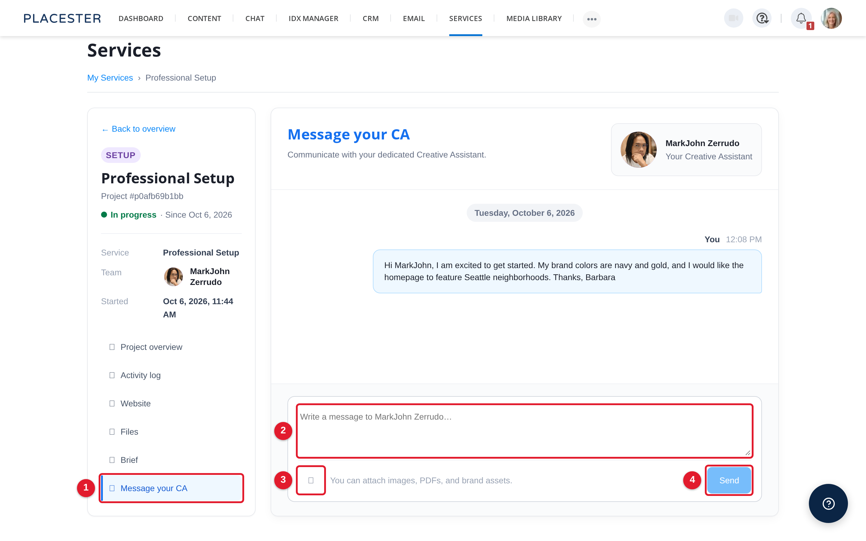Click the Tuesday, October 6, 2026 date chip

[x=524, y=213]
